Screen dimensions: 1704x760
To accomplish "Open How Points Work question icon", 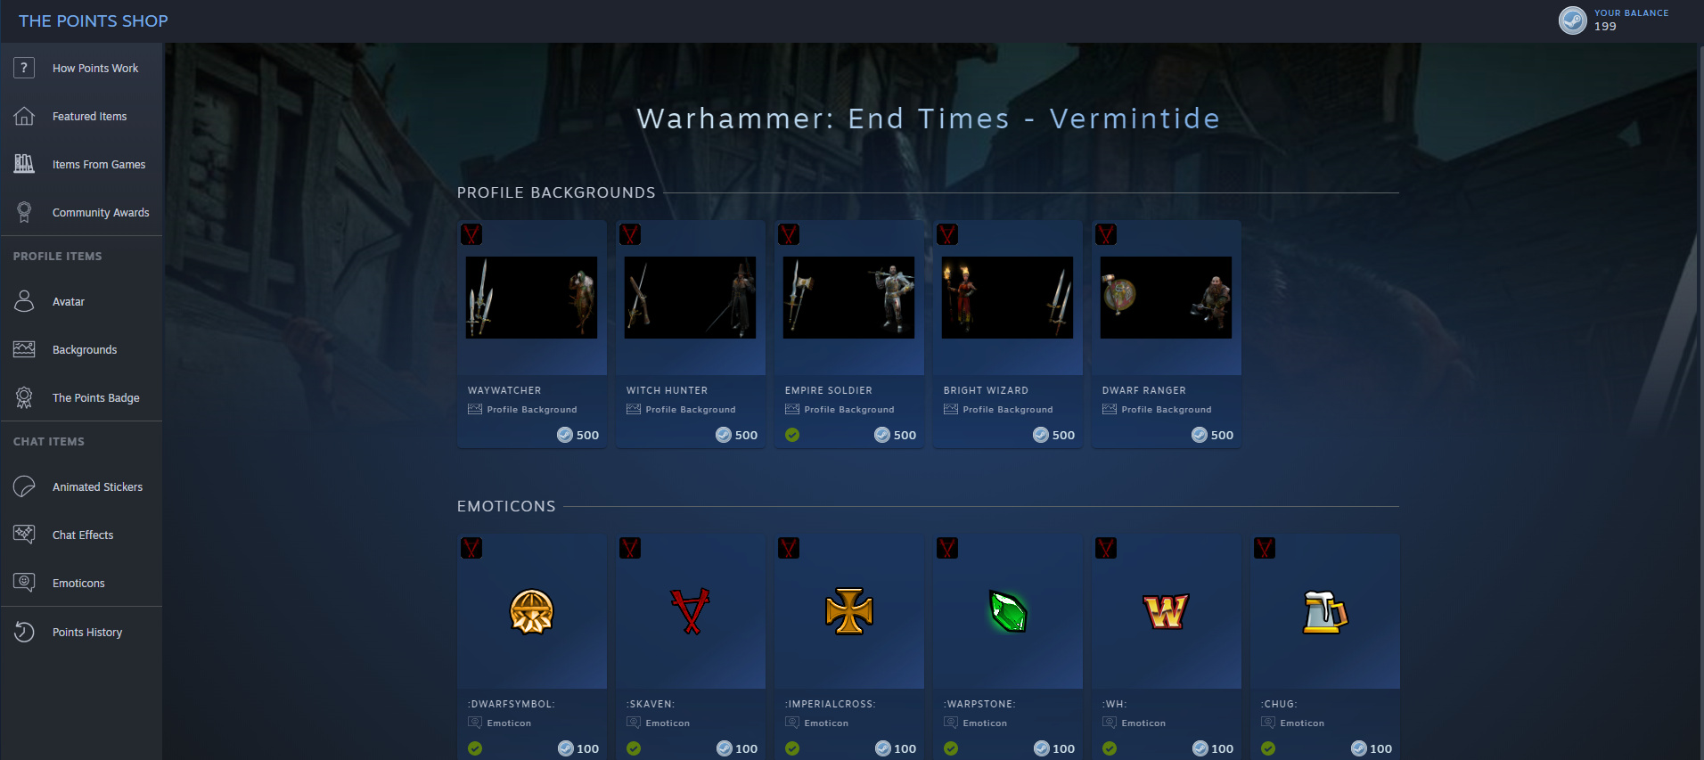I will pyautogui.click(x=24, y=68).
